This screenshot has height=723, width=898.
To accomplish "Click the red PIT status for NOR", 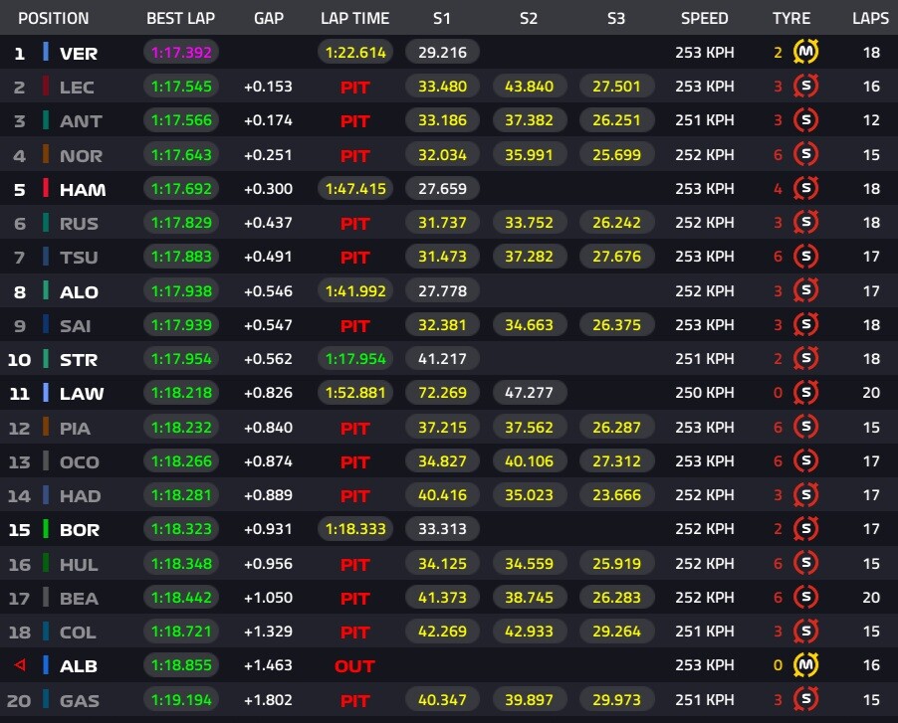I will tap(355, 155).
